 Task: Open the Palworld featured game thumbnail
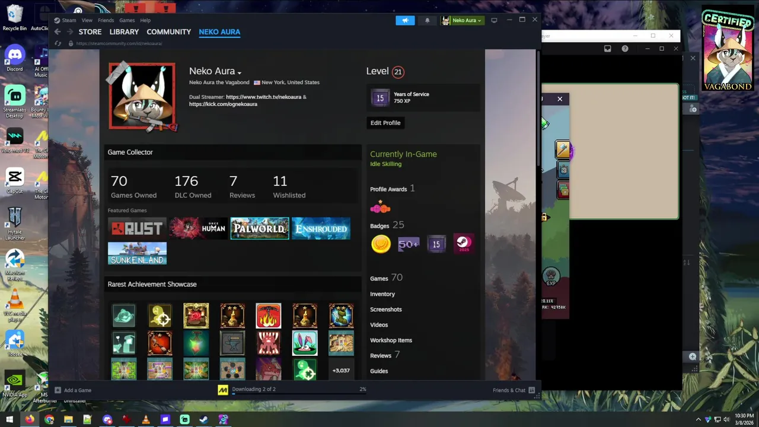(x=260, y=228)
